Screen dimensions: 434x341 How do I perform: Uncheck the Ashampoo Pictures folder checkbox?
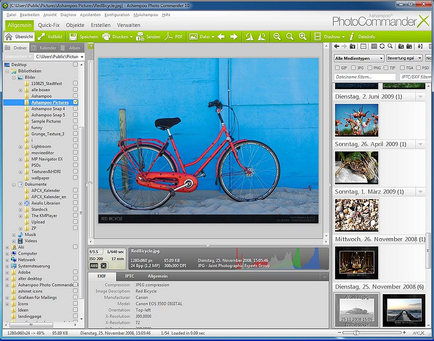tap(76, 102)
